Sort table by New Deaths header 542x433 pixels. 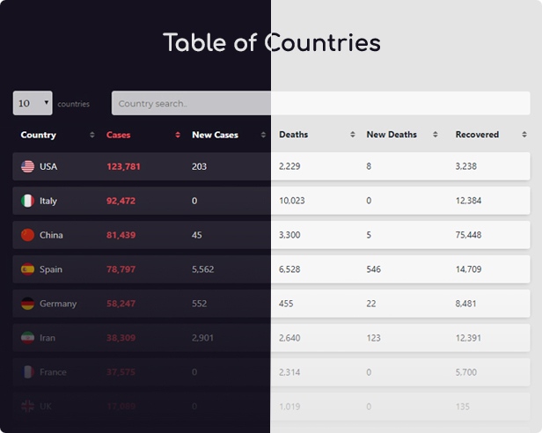[391, 136]
